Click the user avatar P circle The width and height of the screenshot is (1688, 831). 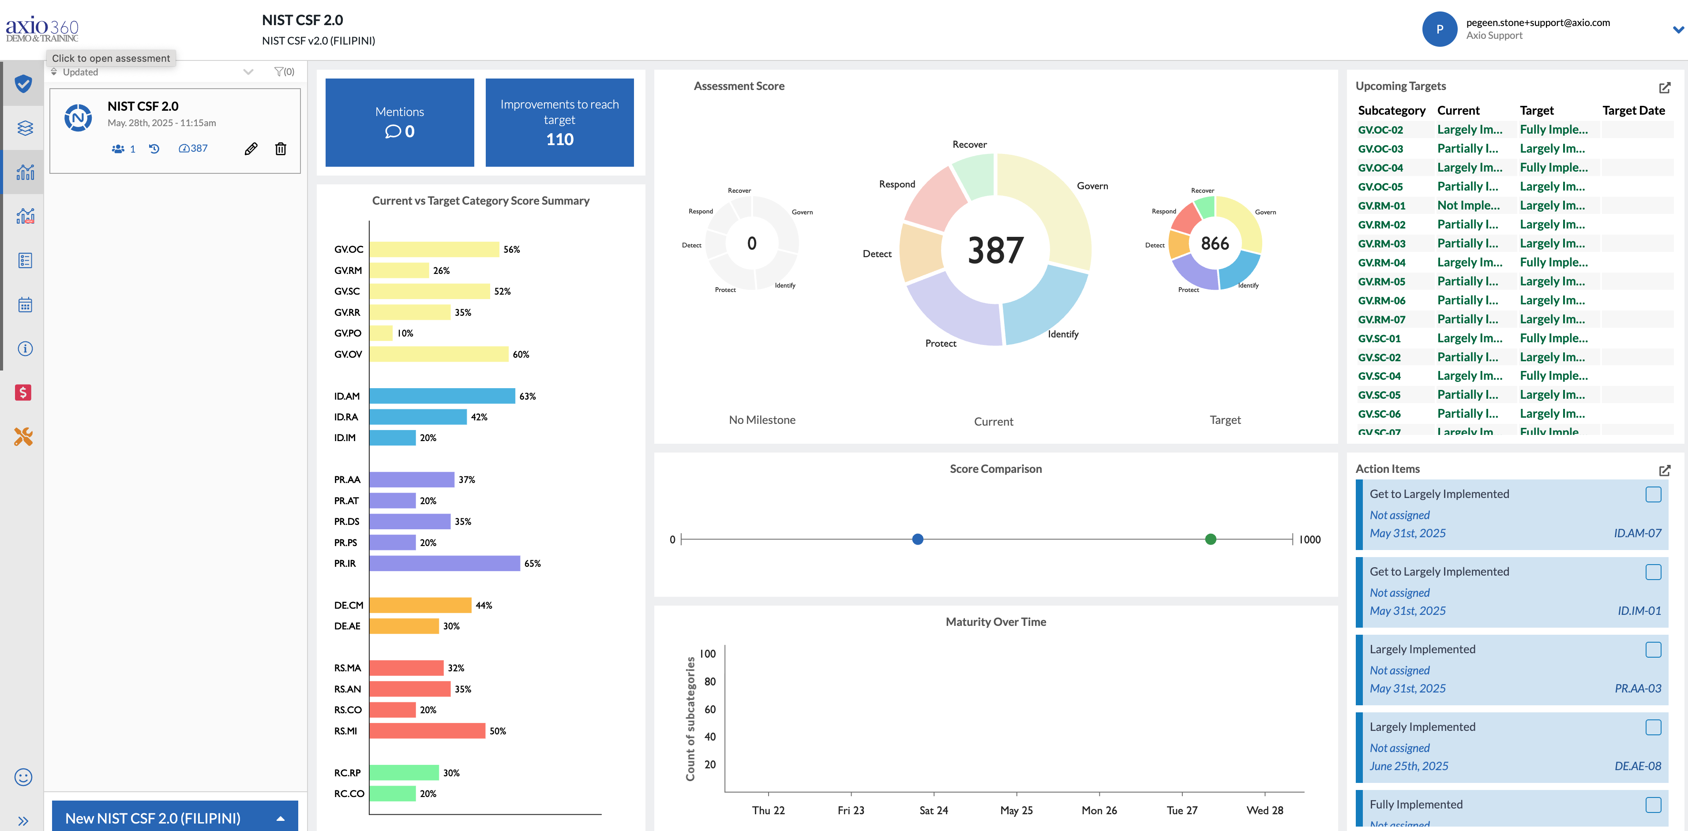point(1439,29)
